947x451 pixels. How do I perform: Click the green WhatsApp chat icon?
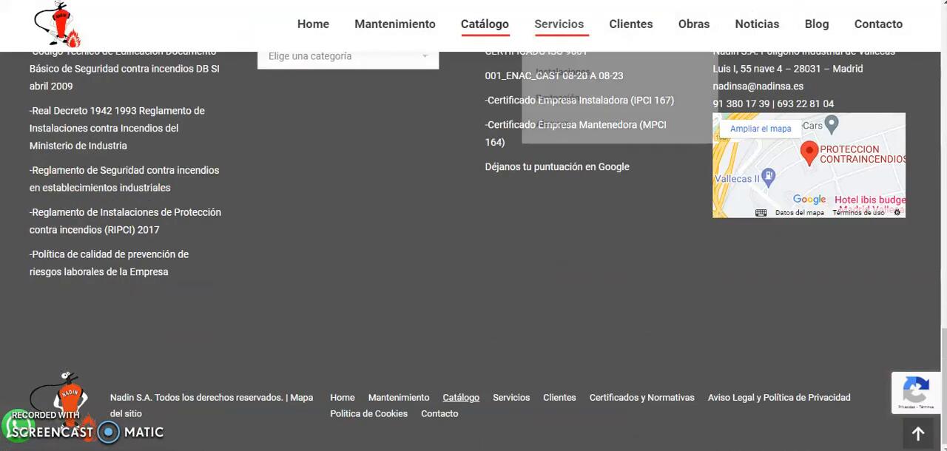pyautogui.click(x=15, y=427)
